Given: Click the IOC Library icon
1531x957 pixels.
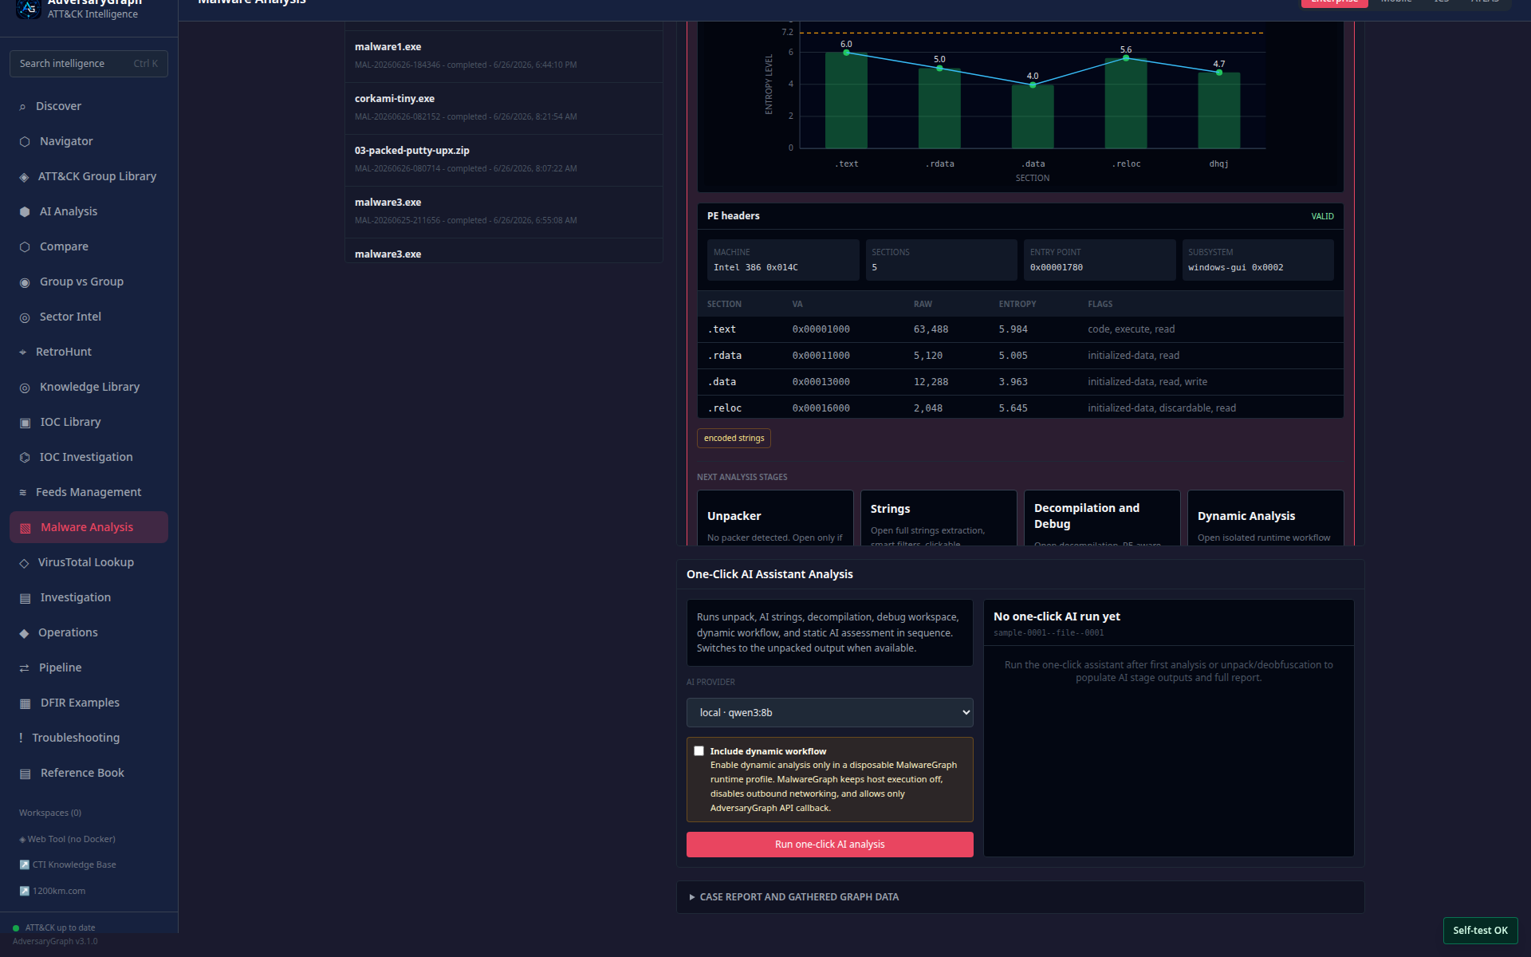Looking at the screenshot, I should click(25, 423).
